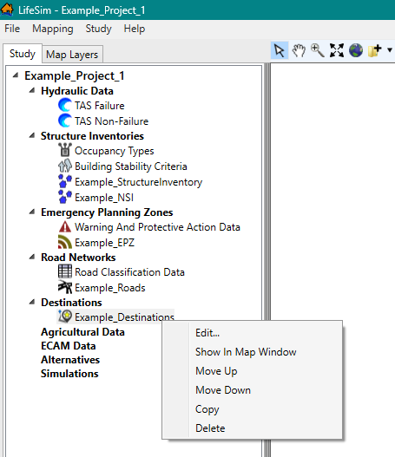Select Building Stability Criteria item
The width and height of the screenshot is (395, 457).
(131, 166)
